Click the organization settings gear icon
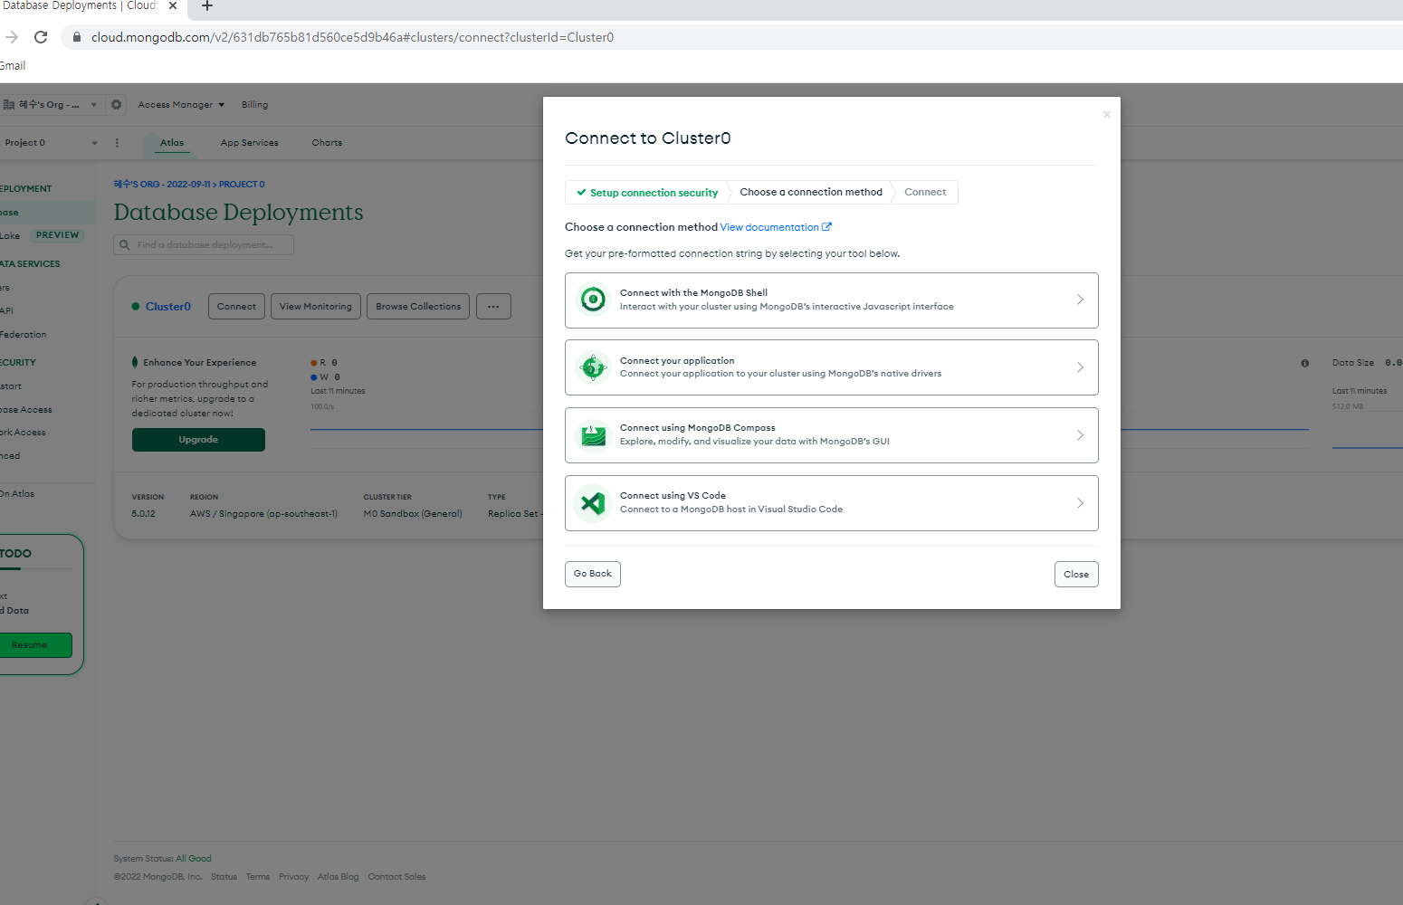The height and width of the screenshot is (905, 1403). [x=116, y=105]
